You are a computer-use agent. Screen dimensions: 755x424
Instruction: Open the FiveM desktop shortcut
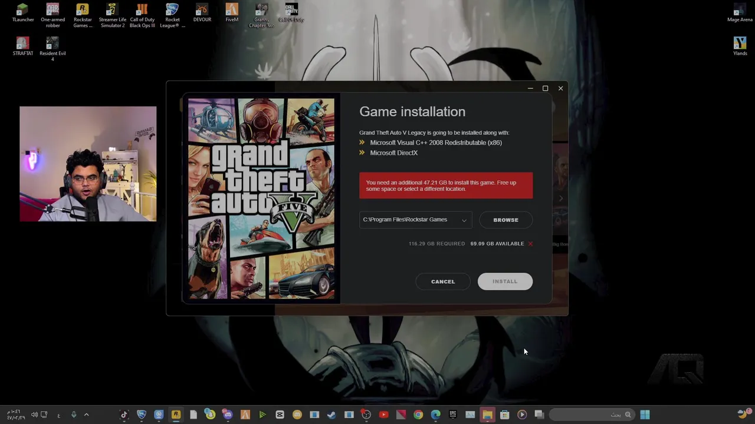[232, 13]
